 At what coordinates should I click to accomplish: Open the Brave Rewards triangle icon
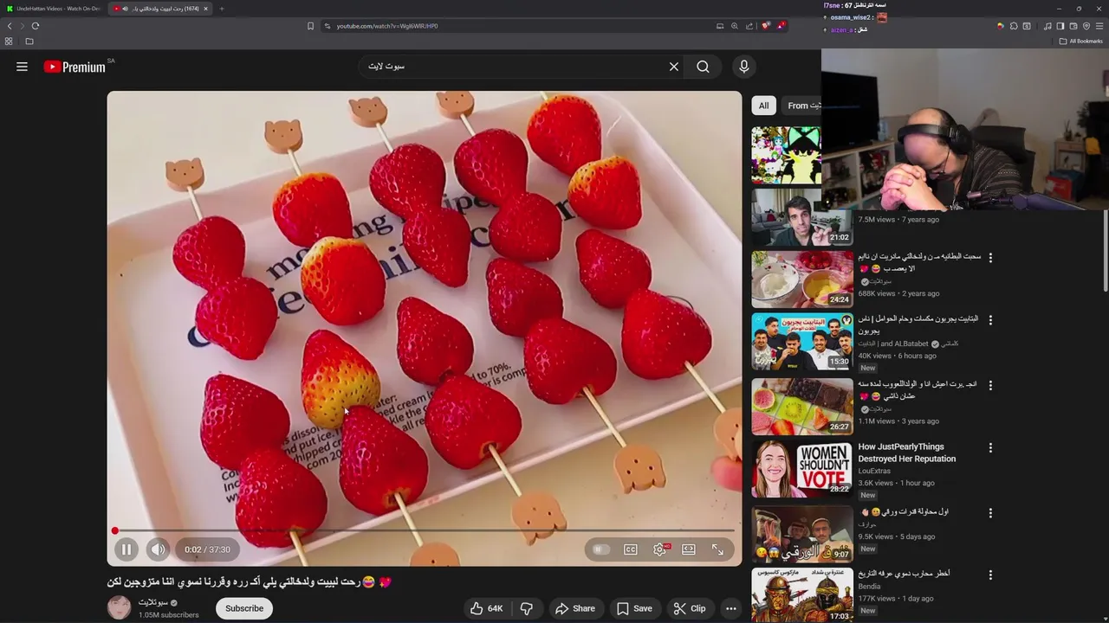point(781,26)
